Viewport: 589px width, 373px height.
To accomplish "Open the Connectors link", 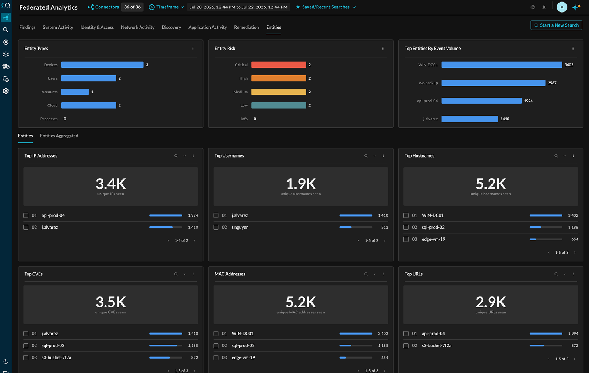I will point(103,7).
